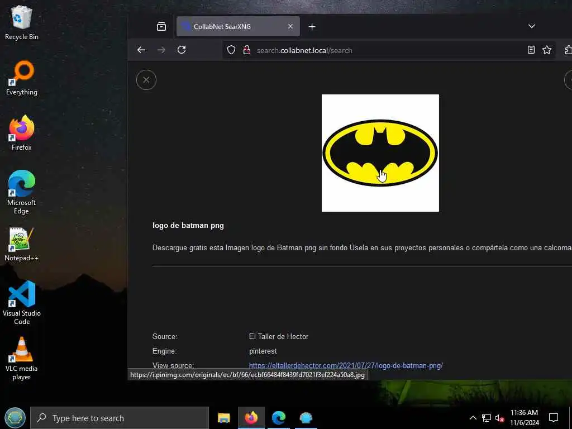572x429 pixels.
Task: Expand the list all tabs chevron
Action: click(x=532, y=26)
